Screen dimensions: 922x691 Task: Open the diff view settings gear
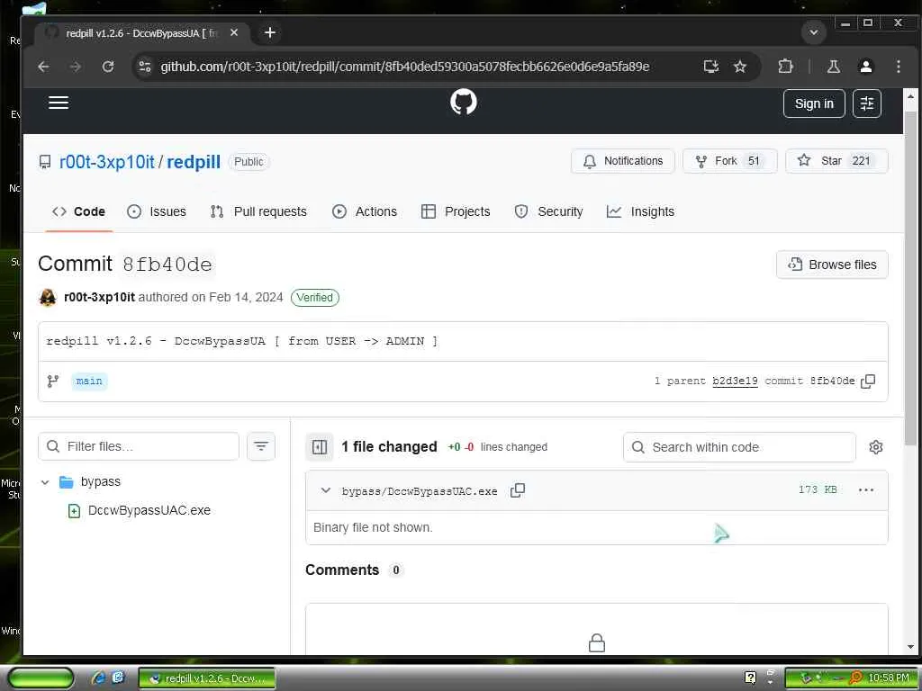[x=875, y=447]
